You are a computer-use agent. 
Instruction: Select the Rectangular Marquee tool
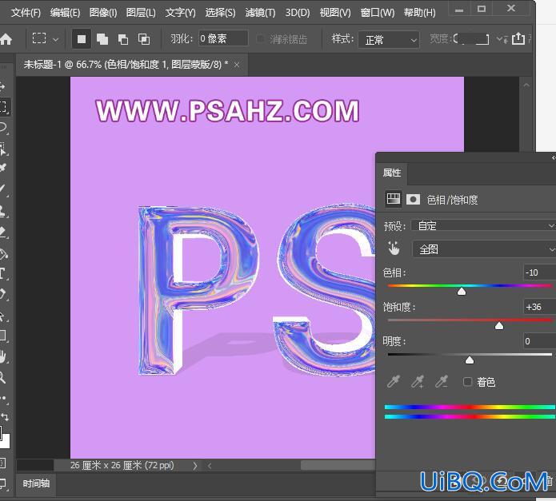[3, 106]
